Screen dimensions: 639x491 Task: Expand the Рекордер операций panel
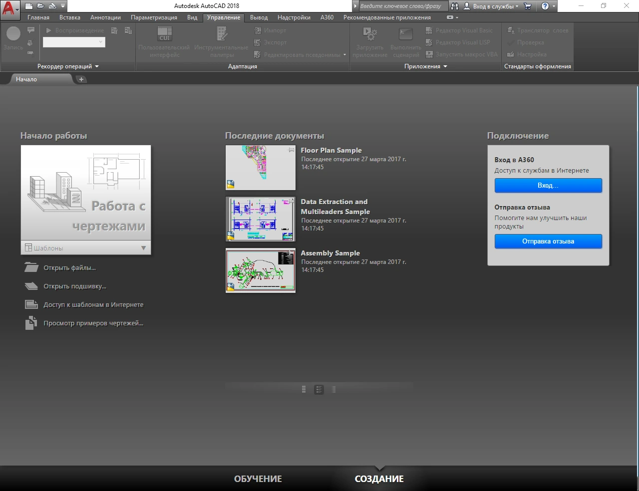click(x=68, y=66)
